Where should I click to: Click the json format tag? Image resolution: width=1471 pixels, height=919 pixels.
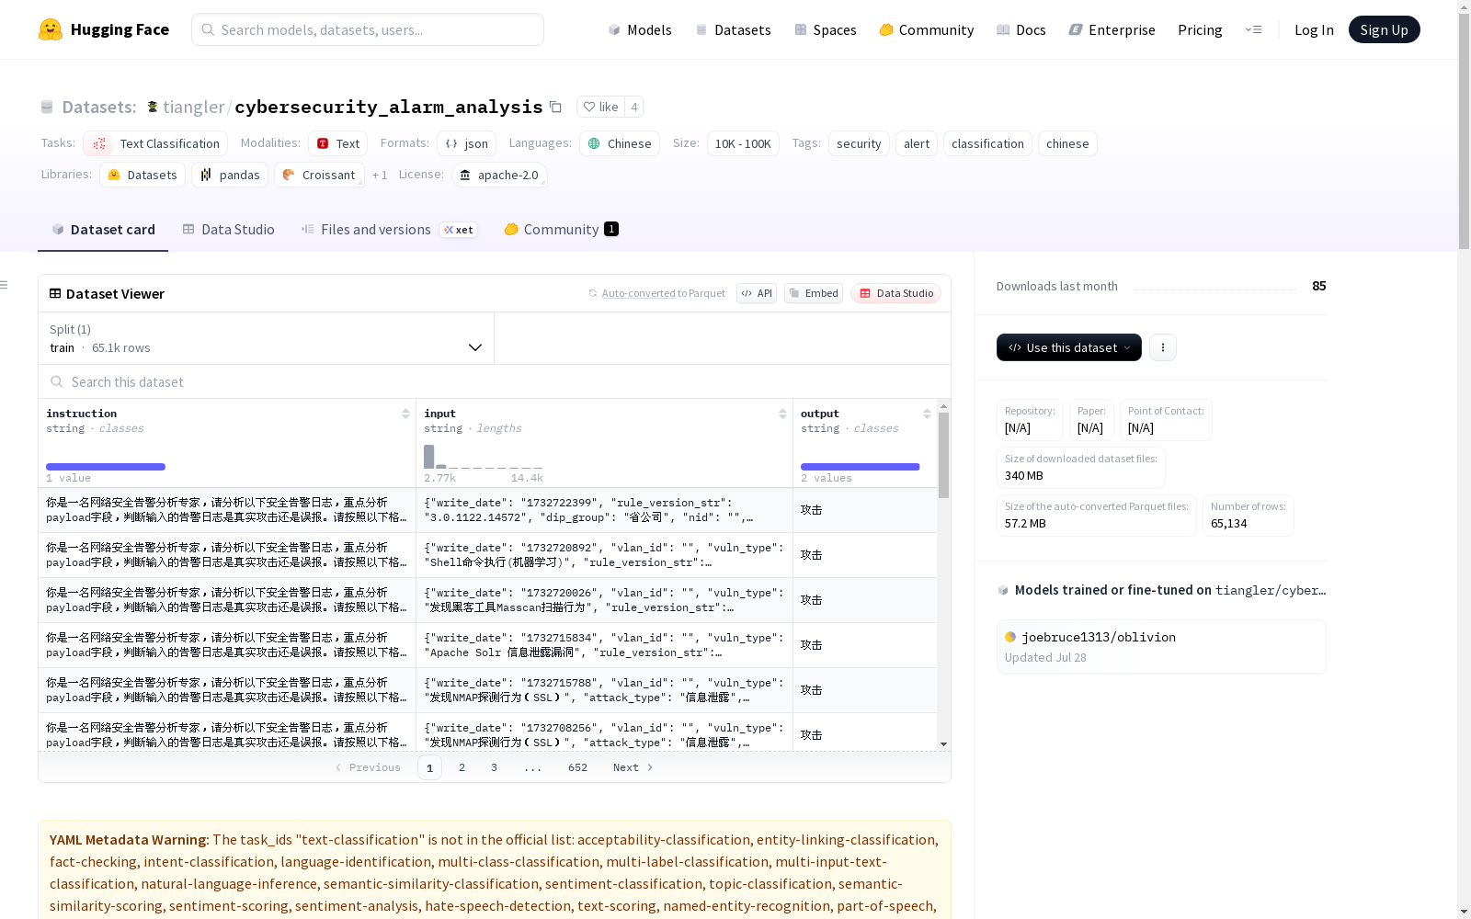pyautogui.click(x=466, y=143)
